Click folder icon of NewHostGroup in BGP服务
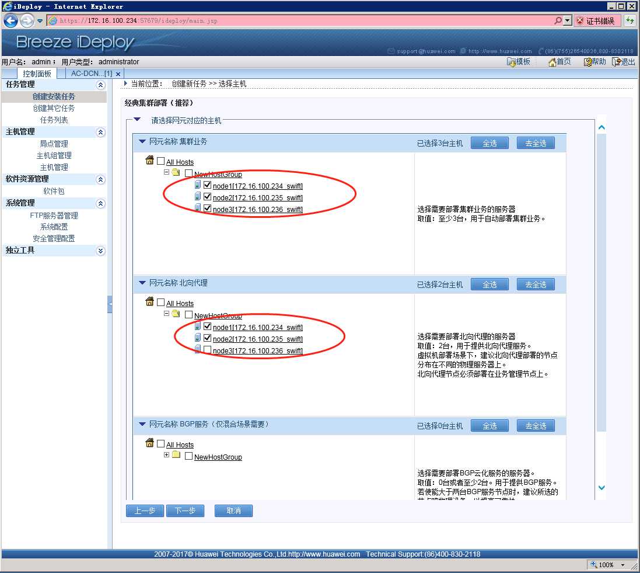 click(176, 455)
